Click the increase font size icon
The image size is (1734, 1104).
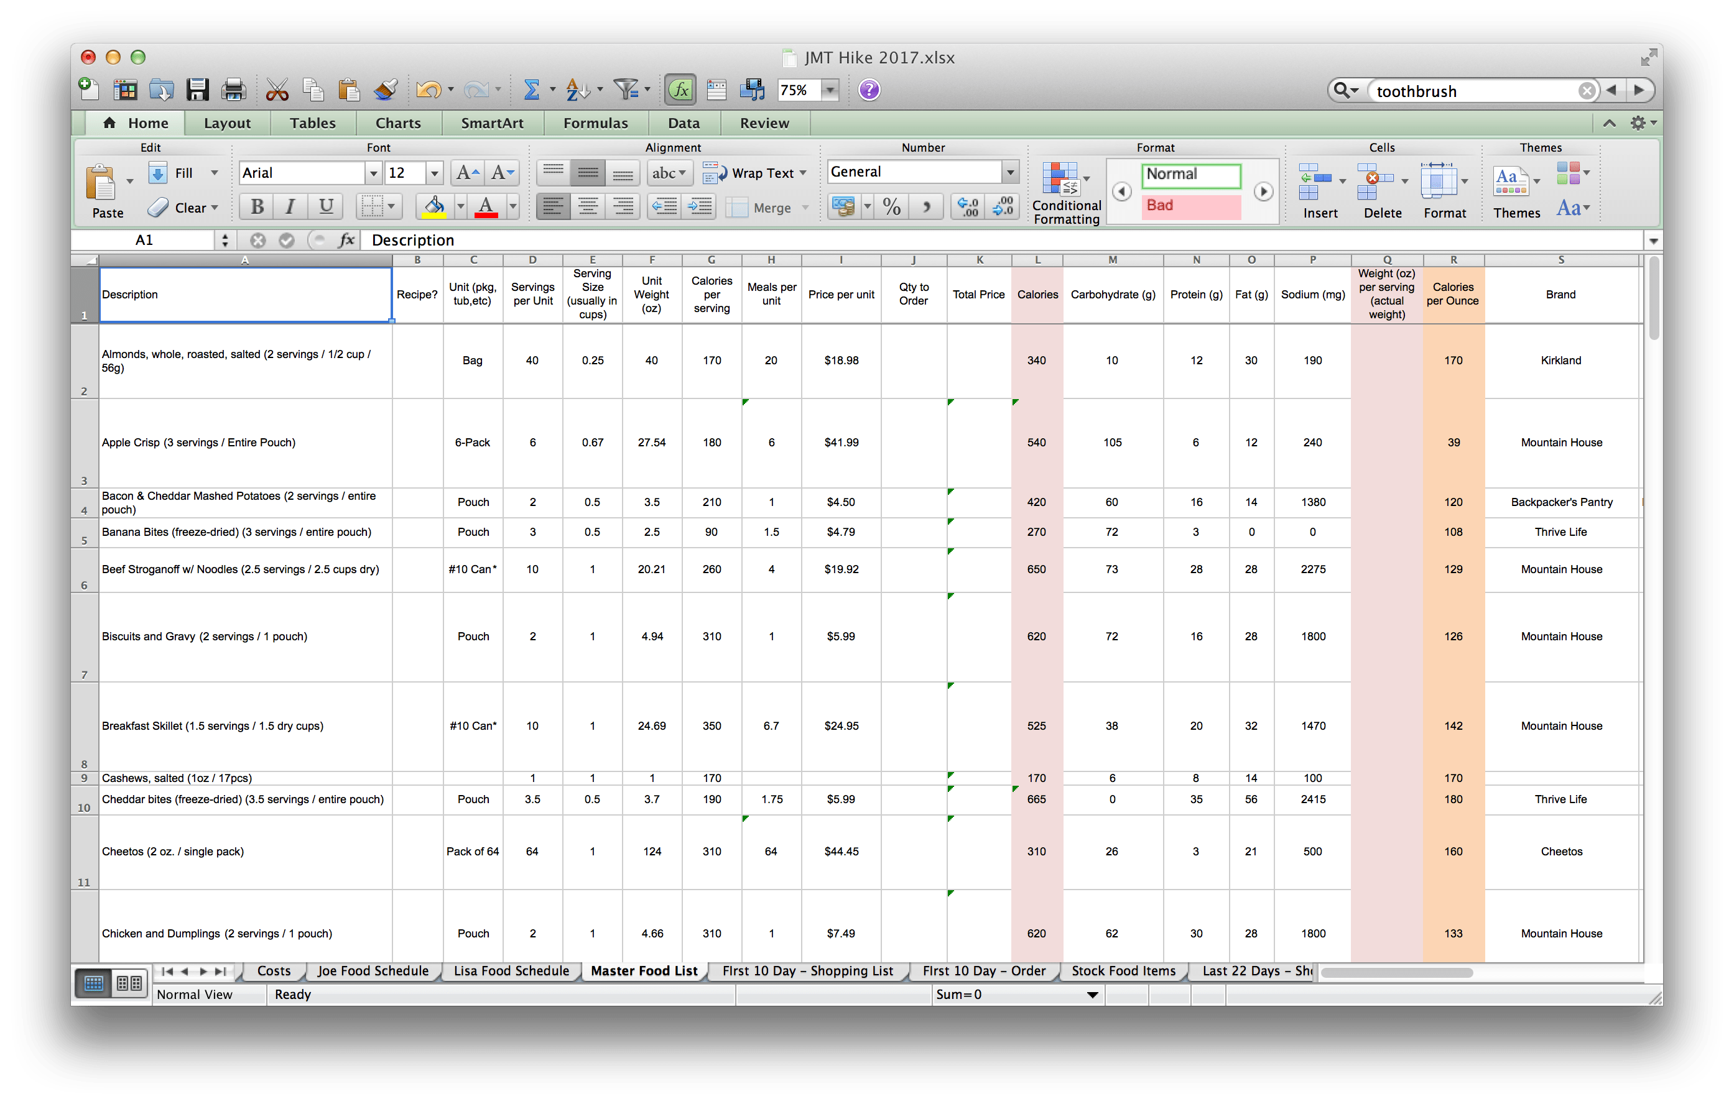[467, 173]
